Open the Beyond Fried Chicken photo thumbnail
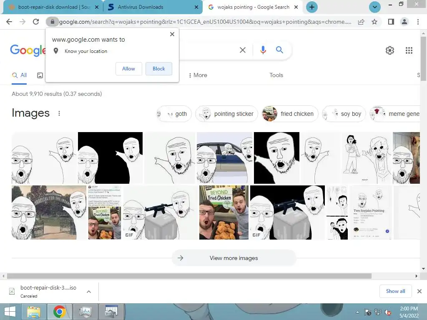 224,212
